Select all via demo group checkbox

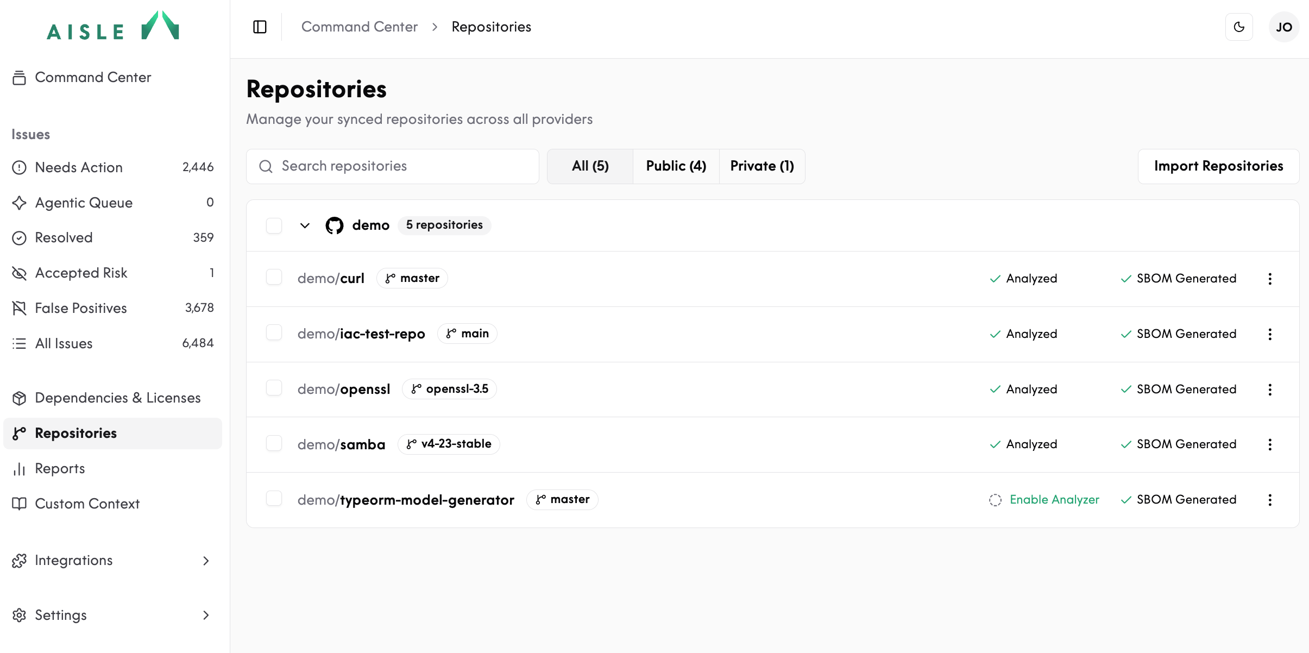(274, 225)
